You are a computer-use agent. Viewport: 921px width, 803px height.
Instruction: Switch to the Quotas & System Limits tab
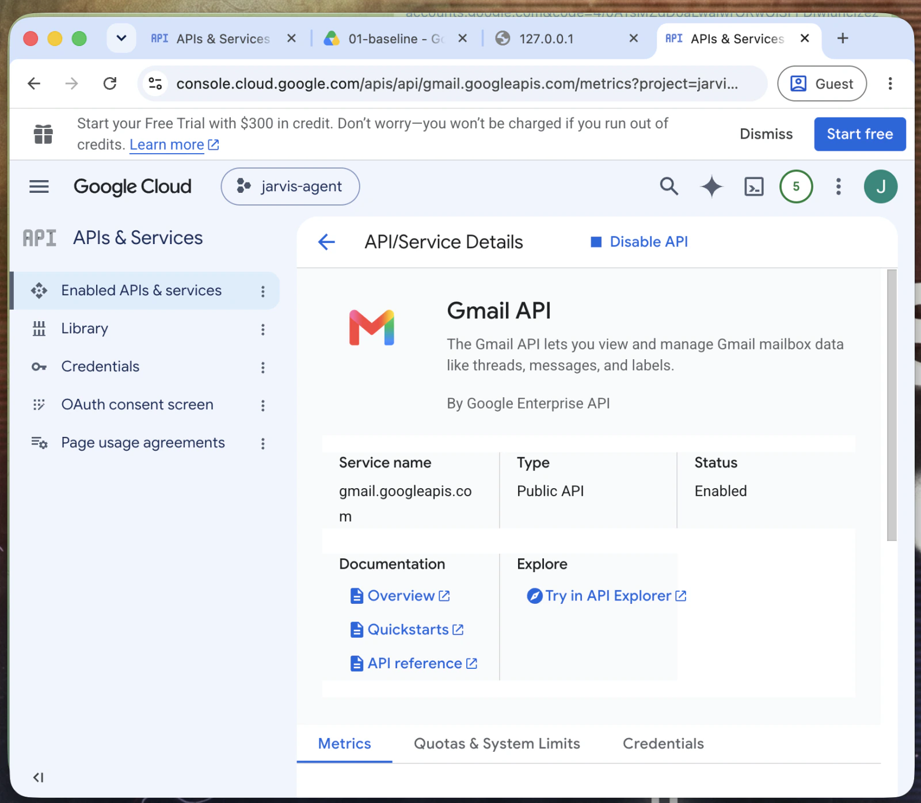(x=497, y=744)
